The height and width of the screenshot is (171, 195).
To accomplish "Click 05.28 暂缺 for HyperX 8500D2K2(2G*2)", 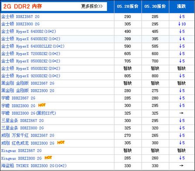I will (127, 68).
